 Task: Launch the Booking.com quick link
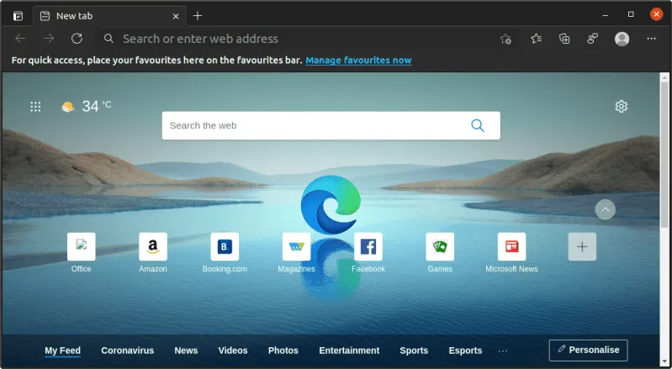tap(225, 247)
